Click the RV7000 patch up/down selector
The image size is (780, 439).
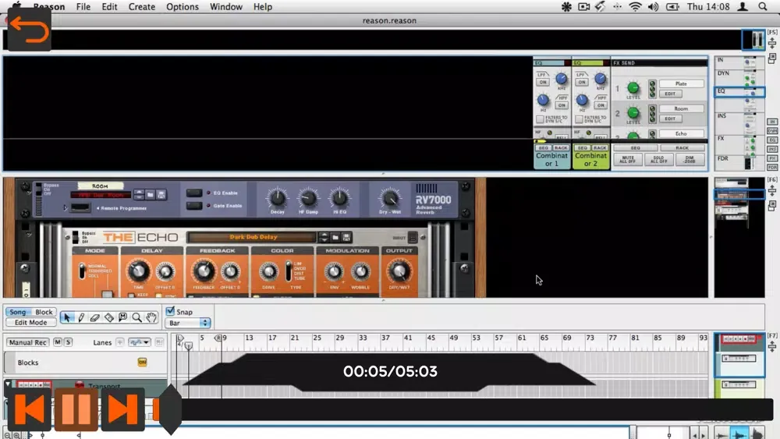coord(139,195)
